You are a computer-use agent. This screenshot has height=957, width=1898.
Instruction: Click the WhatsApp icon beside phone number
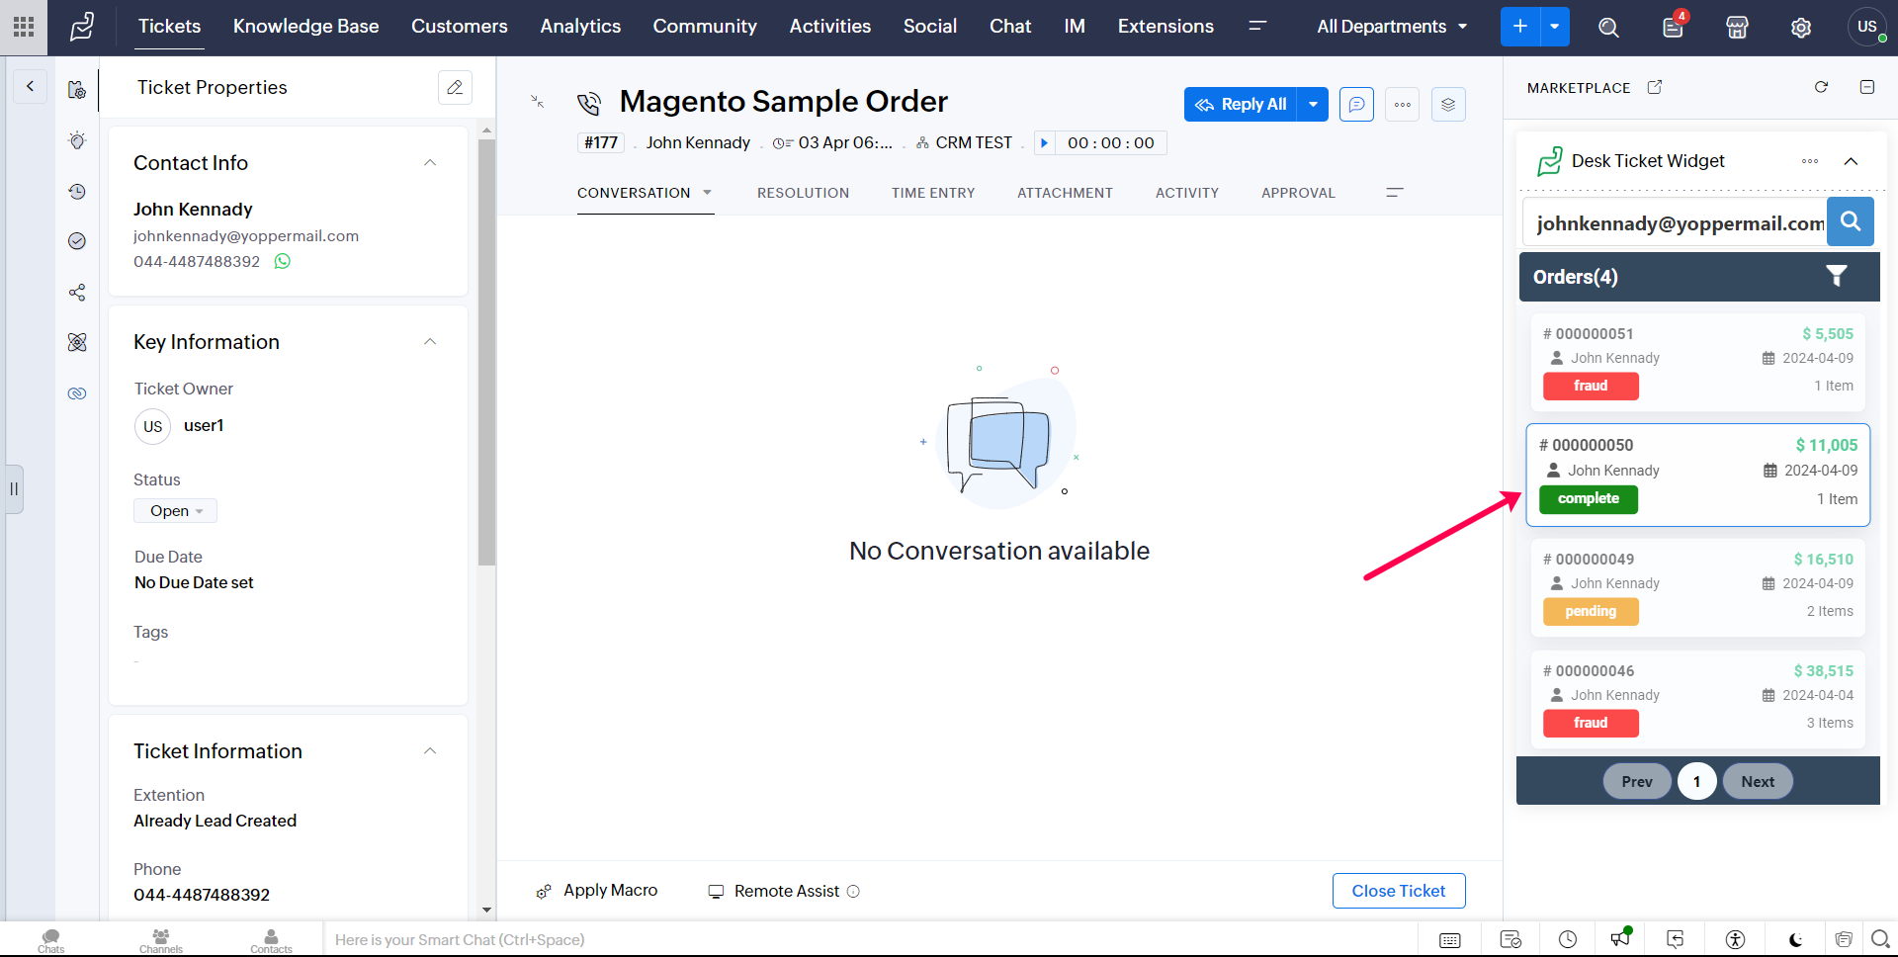click(x=283, y=262)
